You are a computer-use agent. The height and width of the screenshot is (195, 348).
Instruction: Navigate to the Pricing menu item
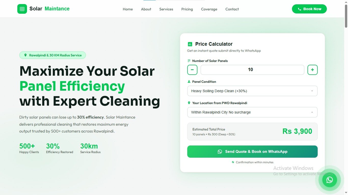(x=187, y=9)
